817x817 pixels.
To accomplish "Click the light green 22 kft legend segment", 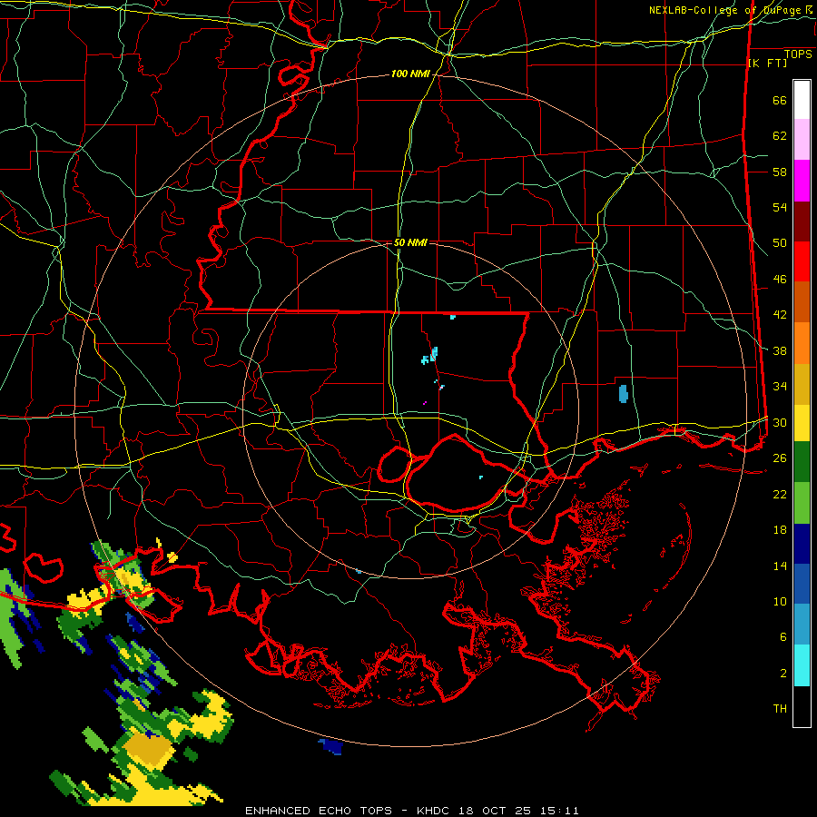I will tap(802, 503).
